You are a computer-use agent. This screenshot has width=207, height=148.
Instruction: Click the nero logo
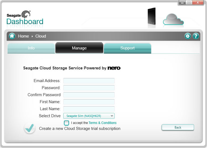point(114,68)
